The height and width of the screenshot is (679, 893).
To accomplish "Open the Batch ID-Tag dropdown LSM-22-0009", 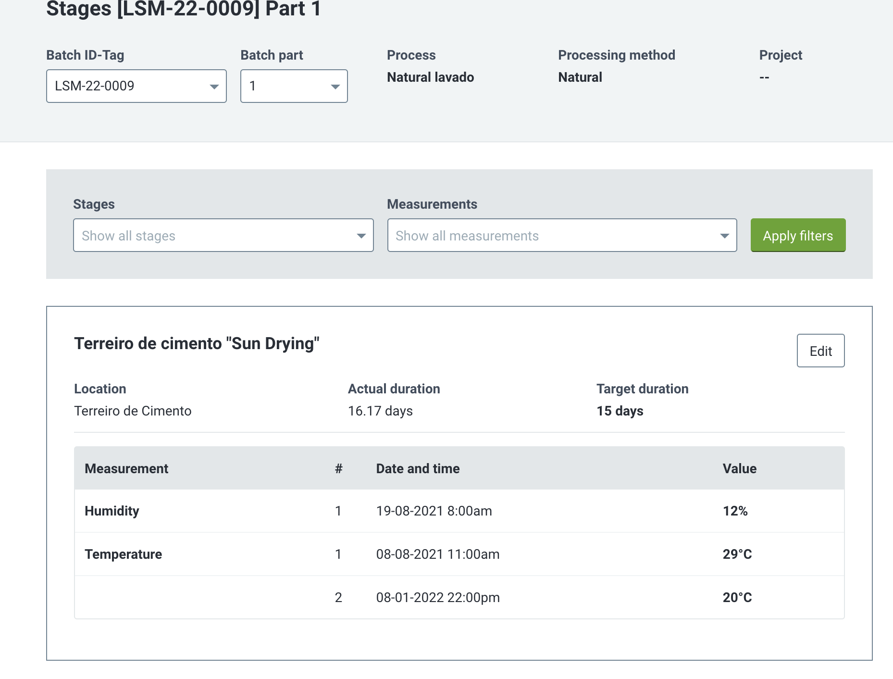I will click(136, 86).
